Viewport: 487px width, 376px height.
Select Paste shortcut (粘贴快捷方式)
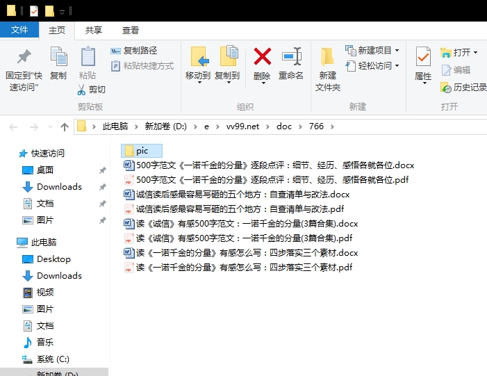point(142,66)
